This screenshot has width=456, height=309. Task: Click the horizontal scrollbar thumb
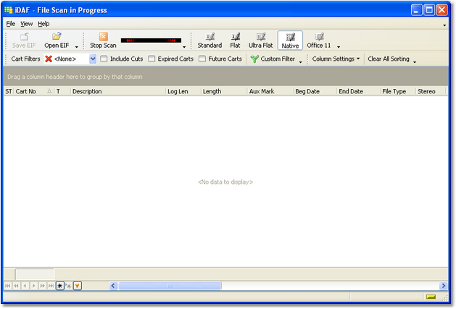click(x=170, y=286)
